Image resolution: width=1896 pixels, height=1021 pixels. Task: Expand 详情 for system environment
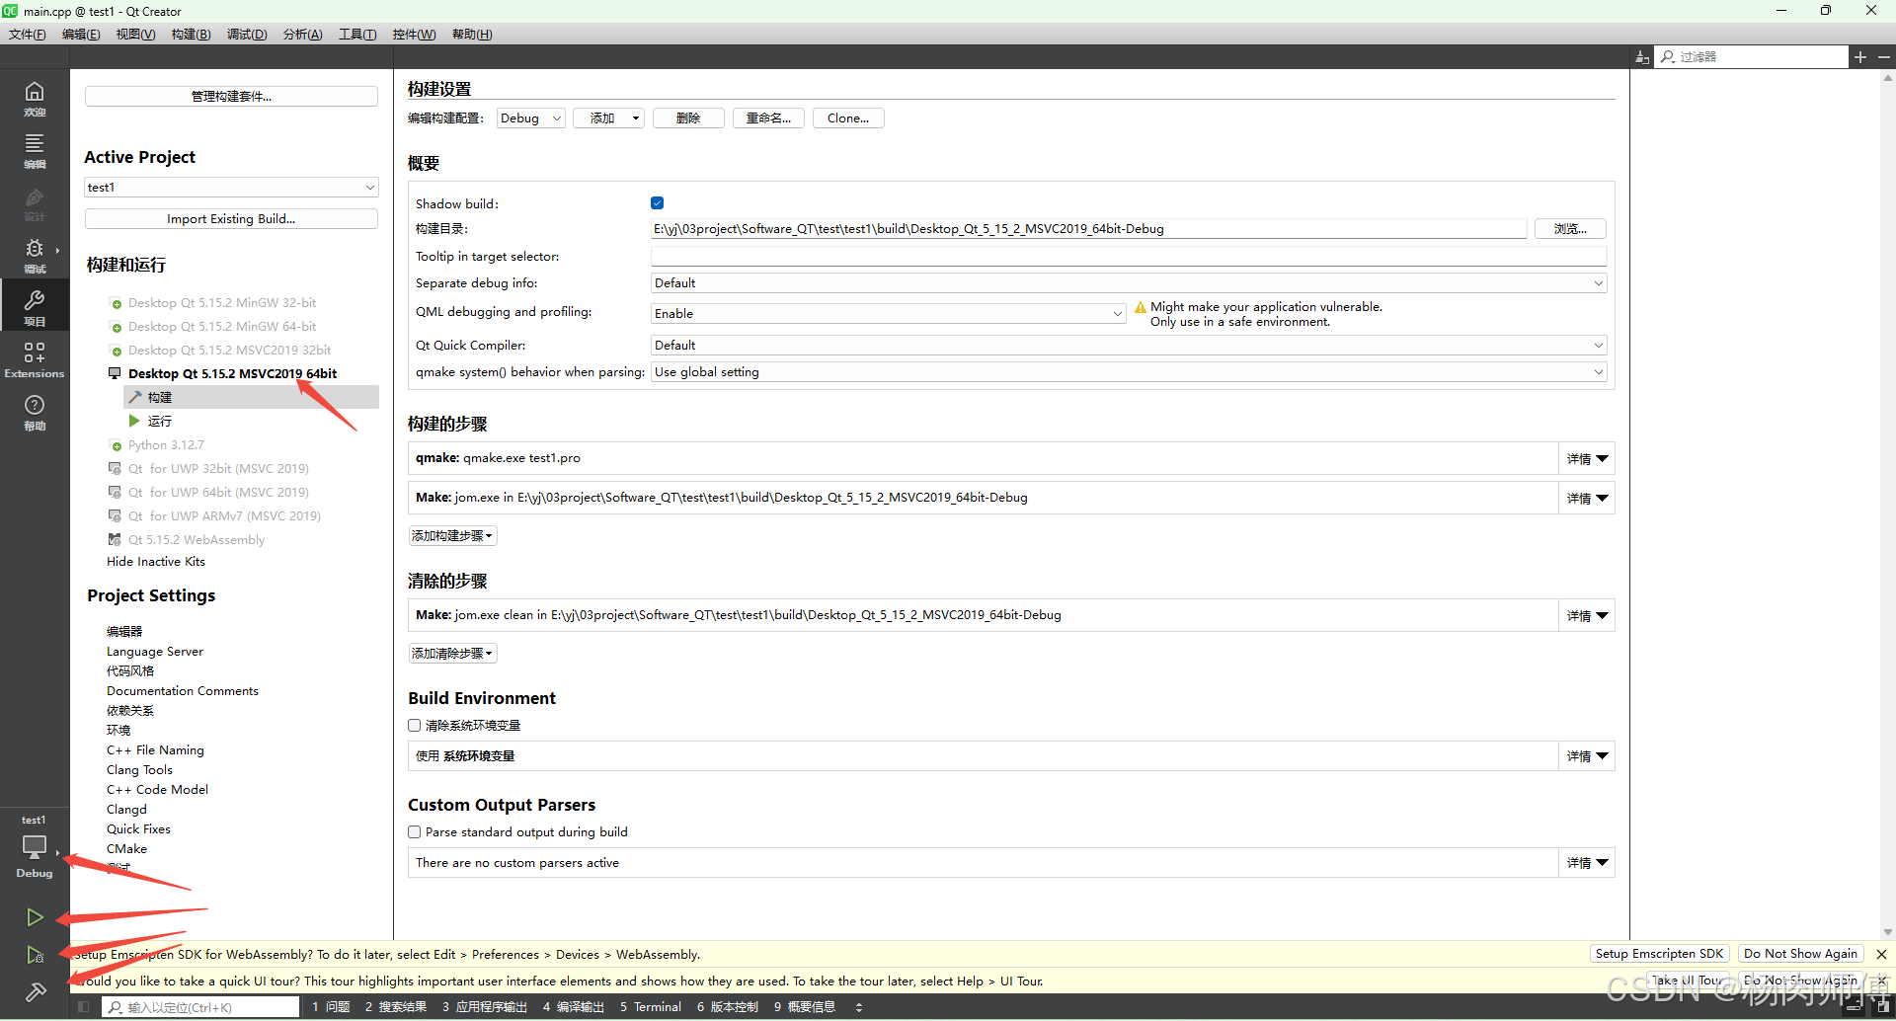click(1587, 755)
